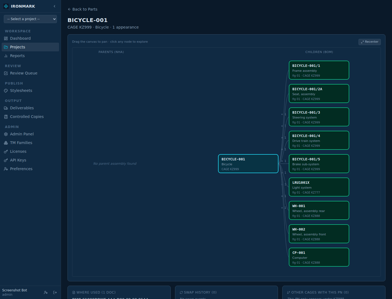
Task: Open the Select a project dropdown
Action: click(x=30, y=19)
